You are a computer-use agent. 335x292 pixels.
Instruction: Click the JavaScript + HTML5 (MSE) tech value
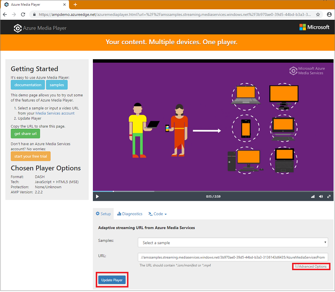click(57, 182)
